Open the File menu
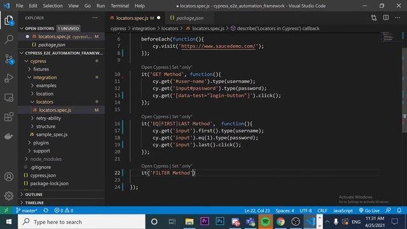407x229 pixels. click(20, 6)
